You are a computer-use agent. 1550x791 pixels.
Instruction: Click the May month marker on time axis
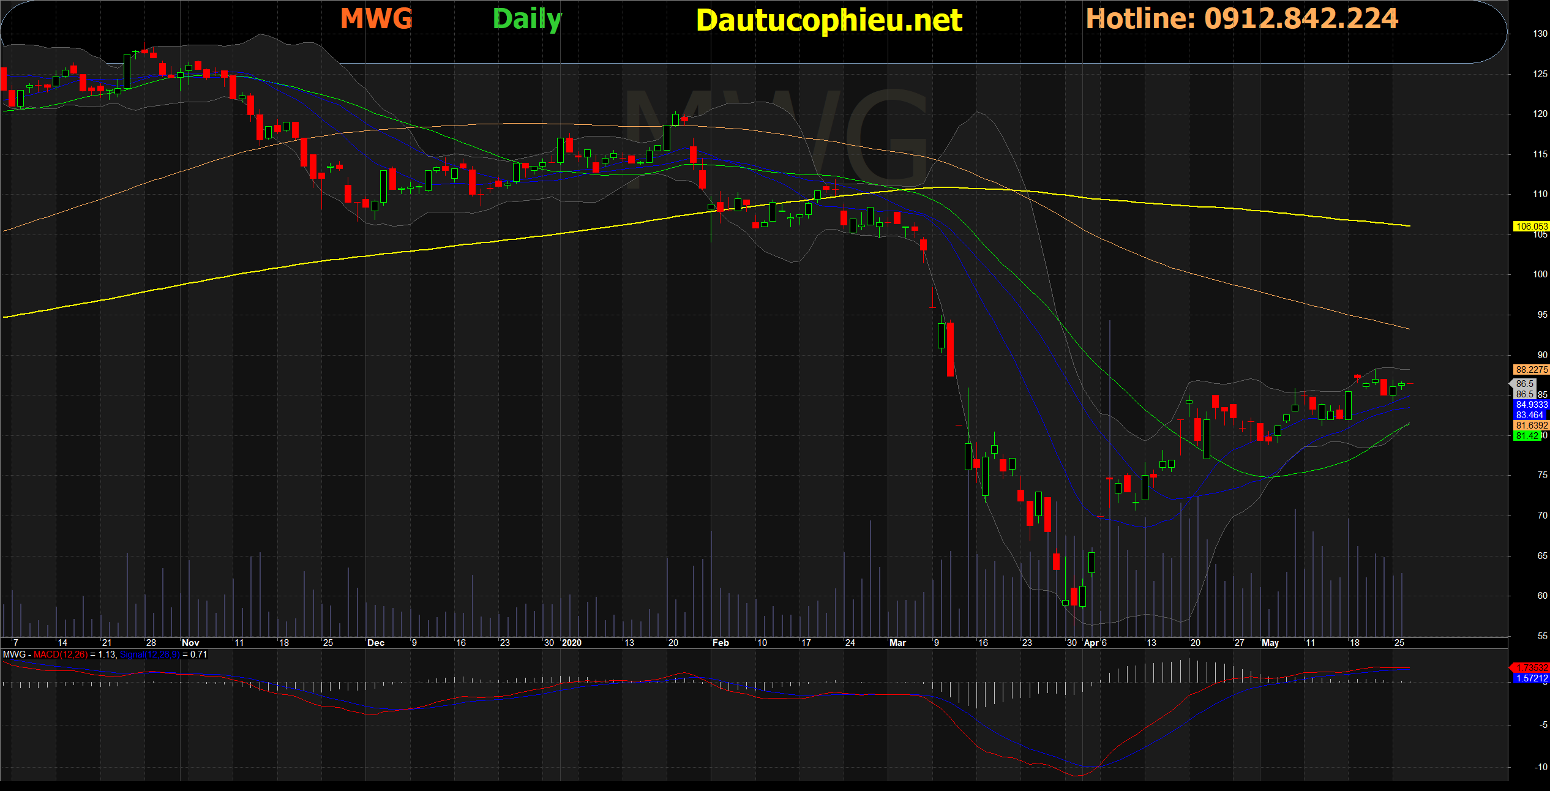(1270, 643)
